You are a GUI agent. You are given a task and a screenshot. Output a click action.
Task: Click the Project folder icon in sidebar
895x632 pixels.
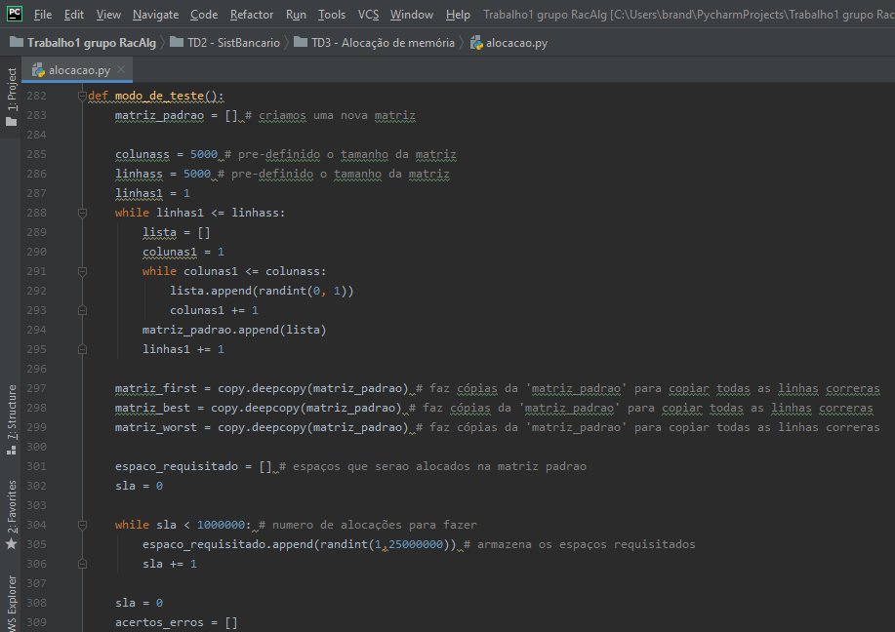click(12, 122)
